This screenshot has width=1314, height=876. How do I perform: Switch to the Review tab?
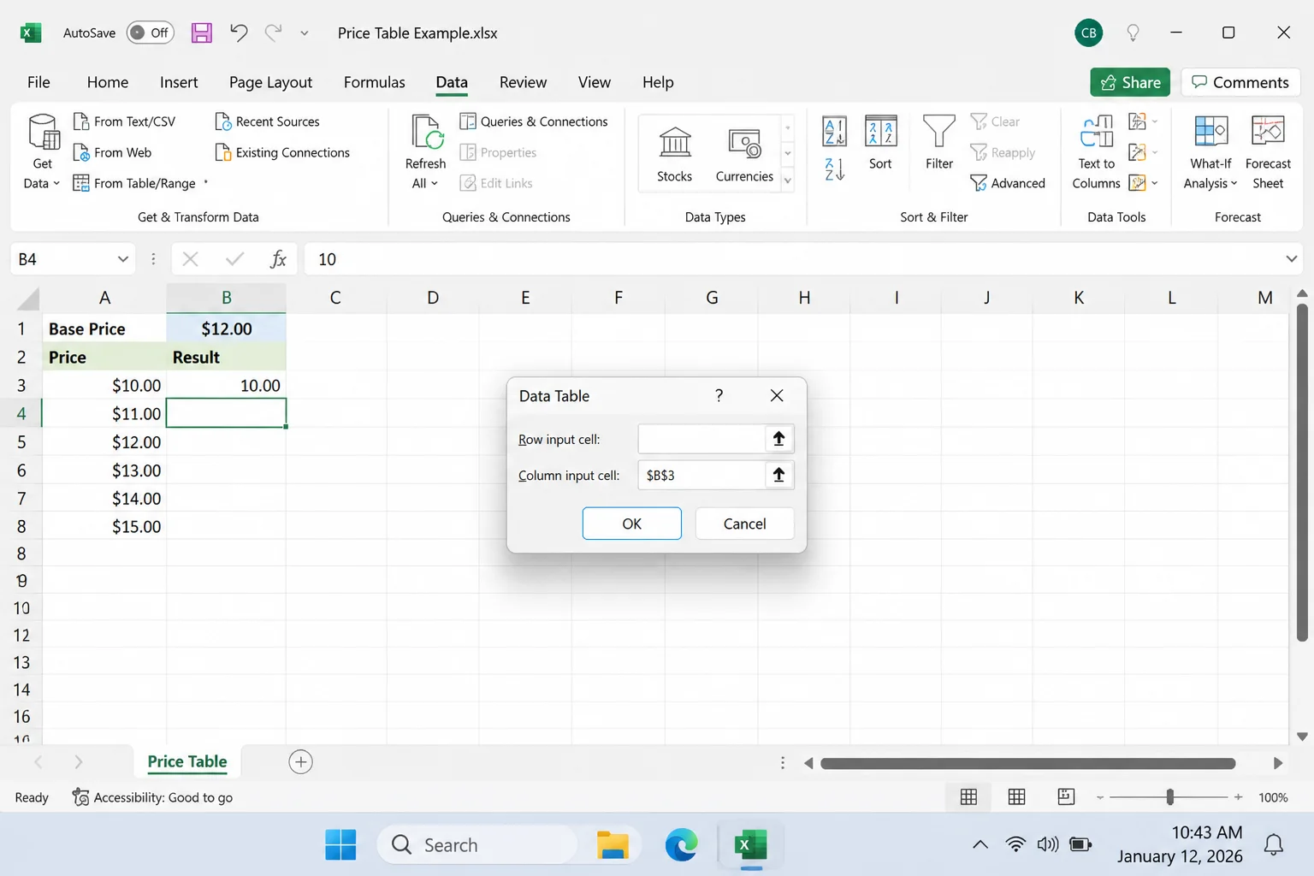pyautogui.click(x=523, y=82)
